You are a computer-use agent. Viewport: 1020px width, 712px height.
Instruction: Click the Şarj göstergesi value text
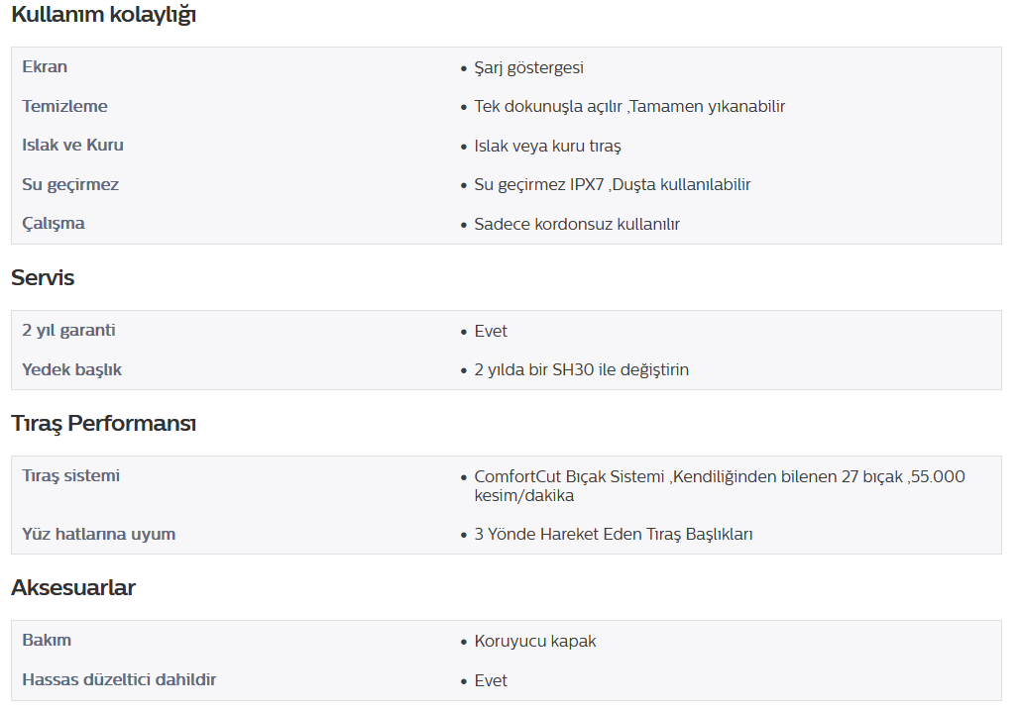tap(528, 68)
